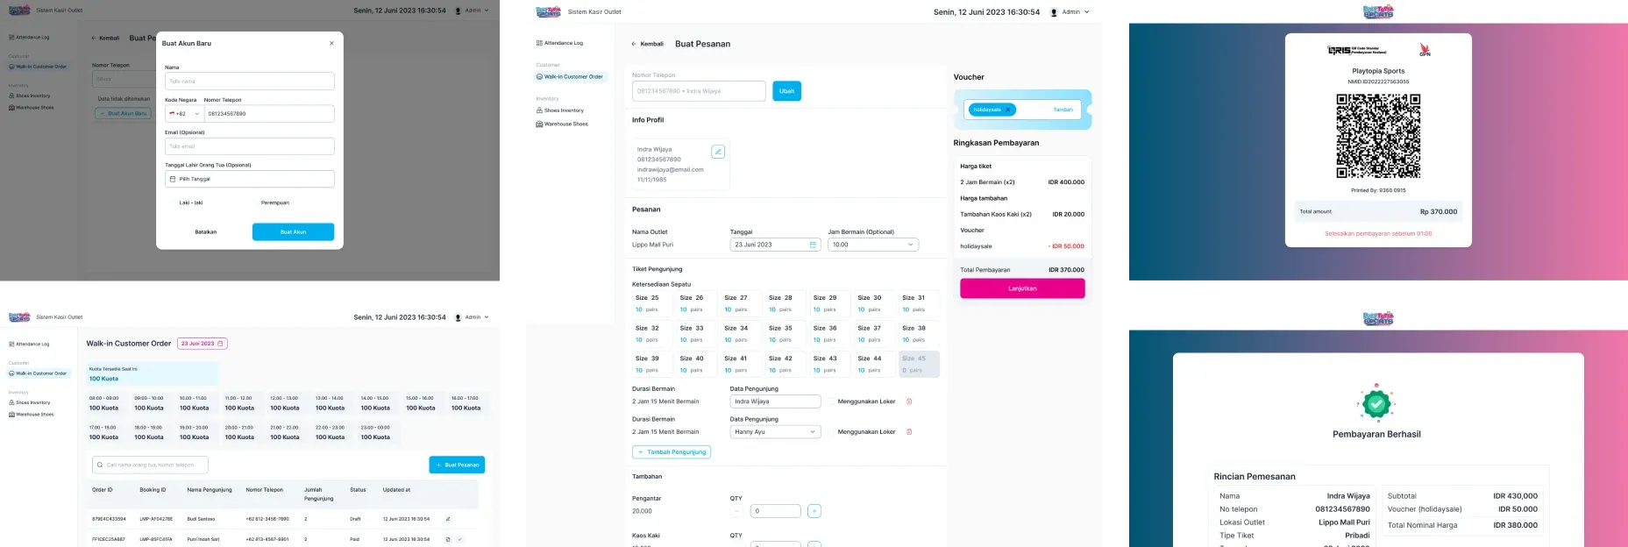Open Attendance Log on order list page sidebar
Screen dimensions: 1628x547
(x=29, y=345)
